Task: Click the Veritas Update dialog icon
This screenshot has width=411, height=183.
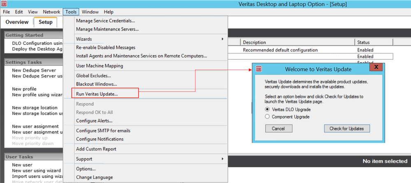Action: click(x=259, y=69)
